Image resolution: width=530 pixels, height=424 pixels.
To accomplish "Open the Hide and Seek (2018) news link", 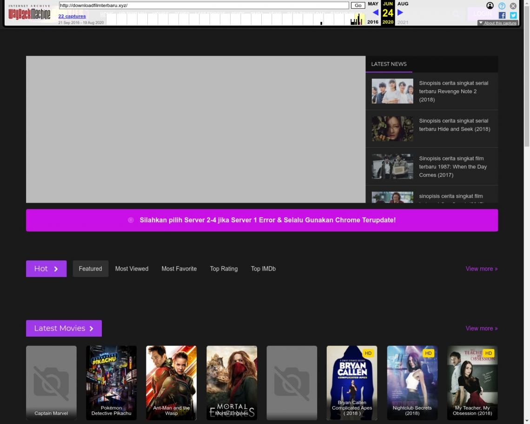I will pyautogui.click(x=455, y=125).
